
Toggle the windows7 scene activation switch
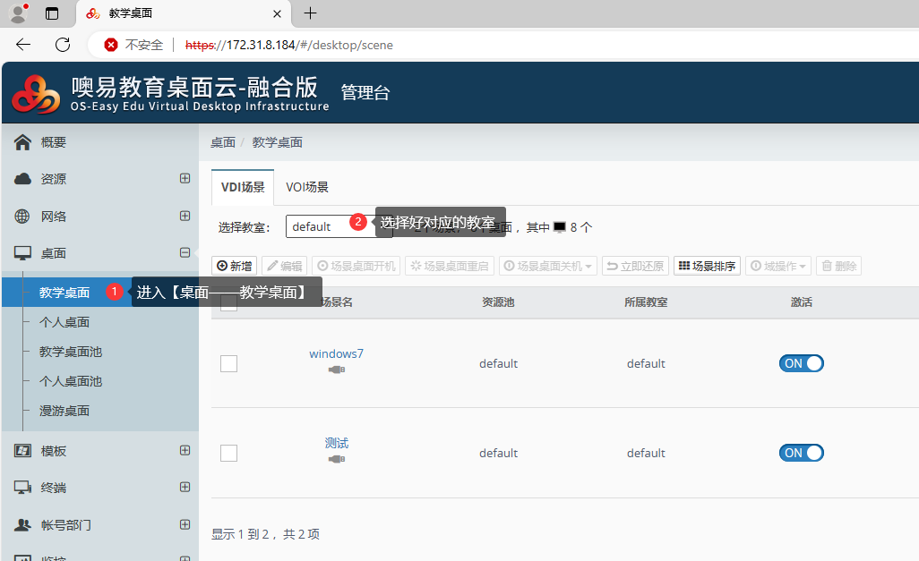pos(801,363)
